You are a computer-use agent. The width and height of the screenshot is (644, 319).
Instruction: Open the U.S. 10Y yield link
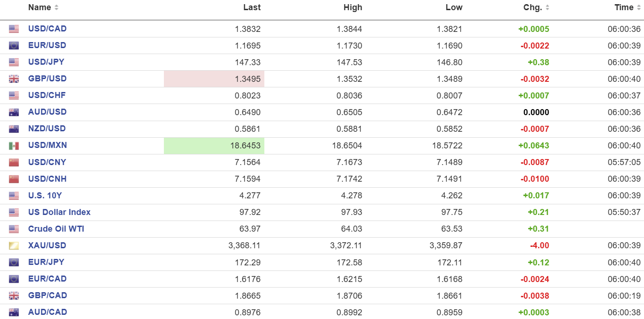click(x=45, y=196)
